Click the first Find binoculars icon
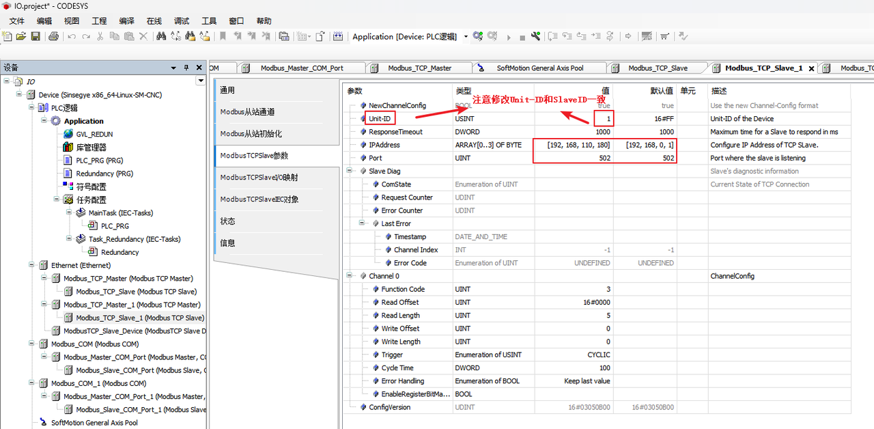The image size is (874, 429). [161, 36]
